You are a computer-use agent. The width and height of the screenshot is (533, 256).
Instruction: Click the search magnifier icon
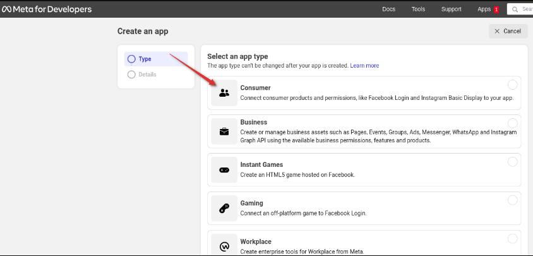515,9
